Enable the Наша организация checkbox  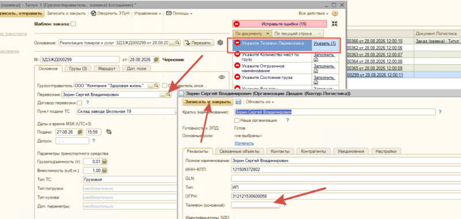tap(237, 120)
